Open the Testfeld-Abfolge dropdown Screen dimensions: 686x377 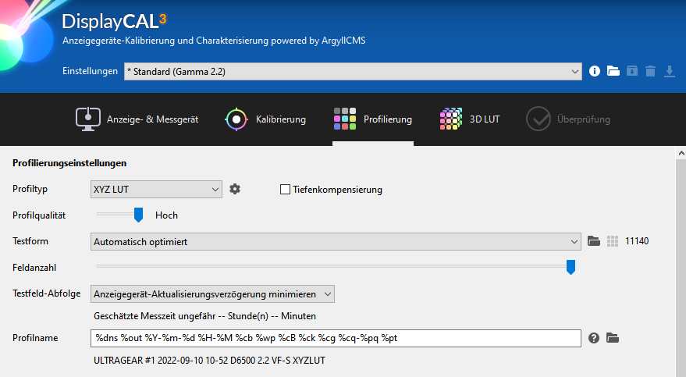coord(212,294)
